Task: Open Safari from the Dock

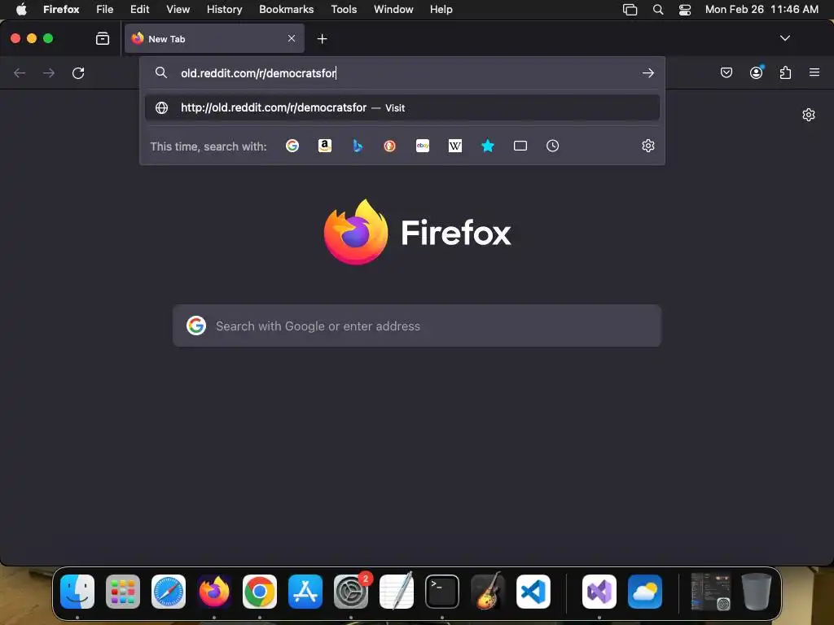Action: [169, 592]
